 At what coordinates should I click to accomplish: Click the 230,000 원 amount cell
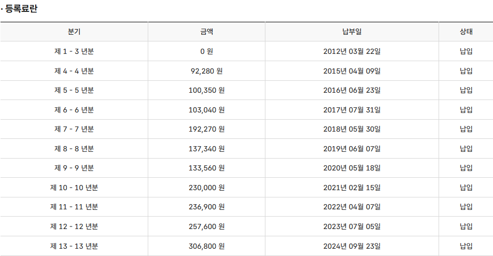[206, 188]
